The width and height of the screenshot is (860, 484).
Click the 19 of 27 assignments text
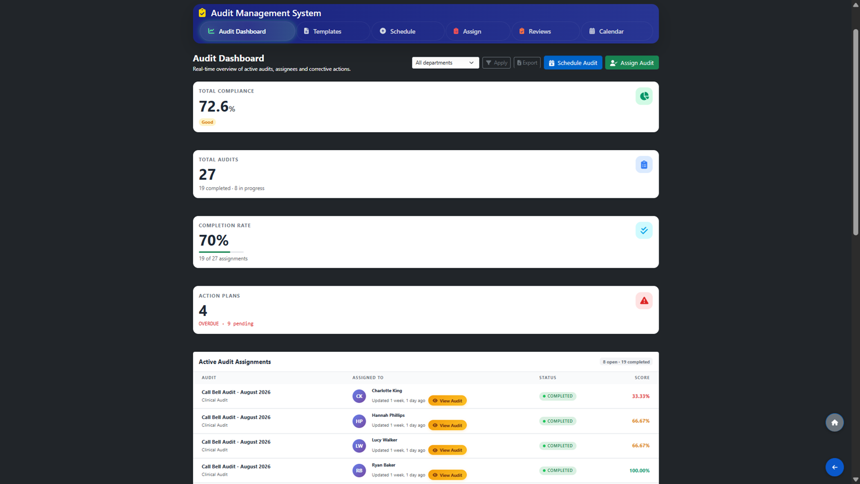pos(223,259)
